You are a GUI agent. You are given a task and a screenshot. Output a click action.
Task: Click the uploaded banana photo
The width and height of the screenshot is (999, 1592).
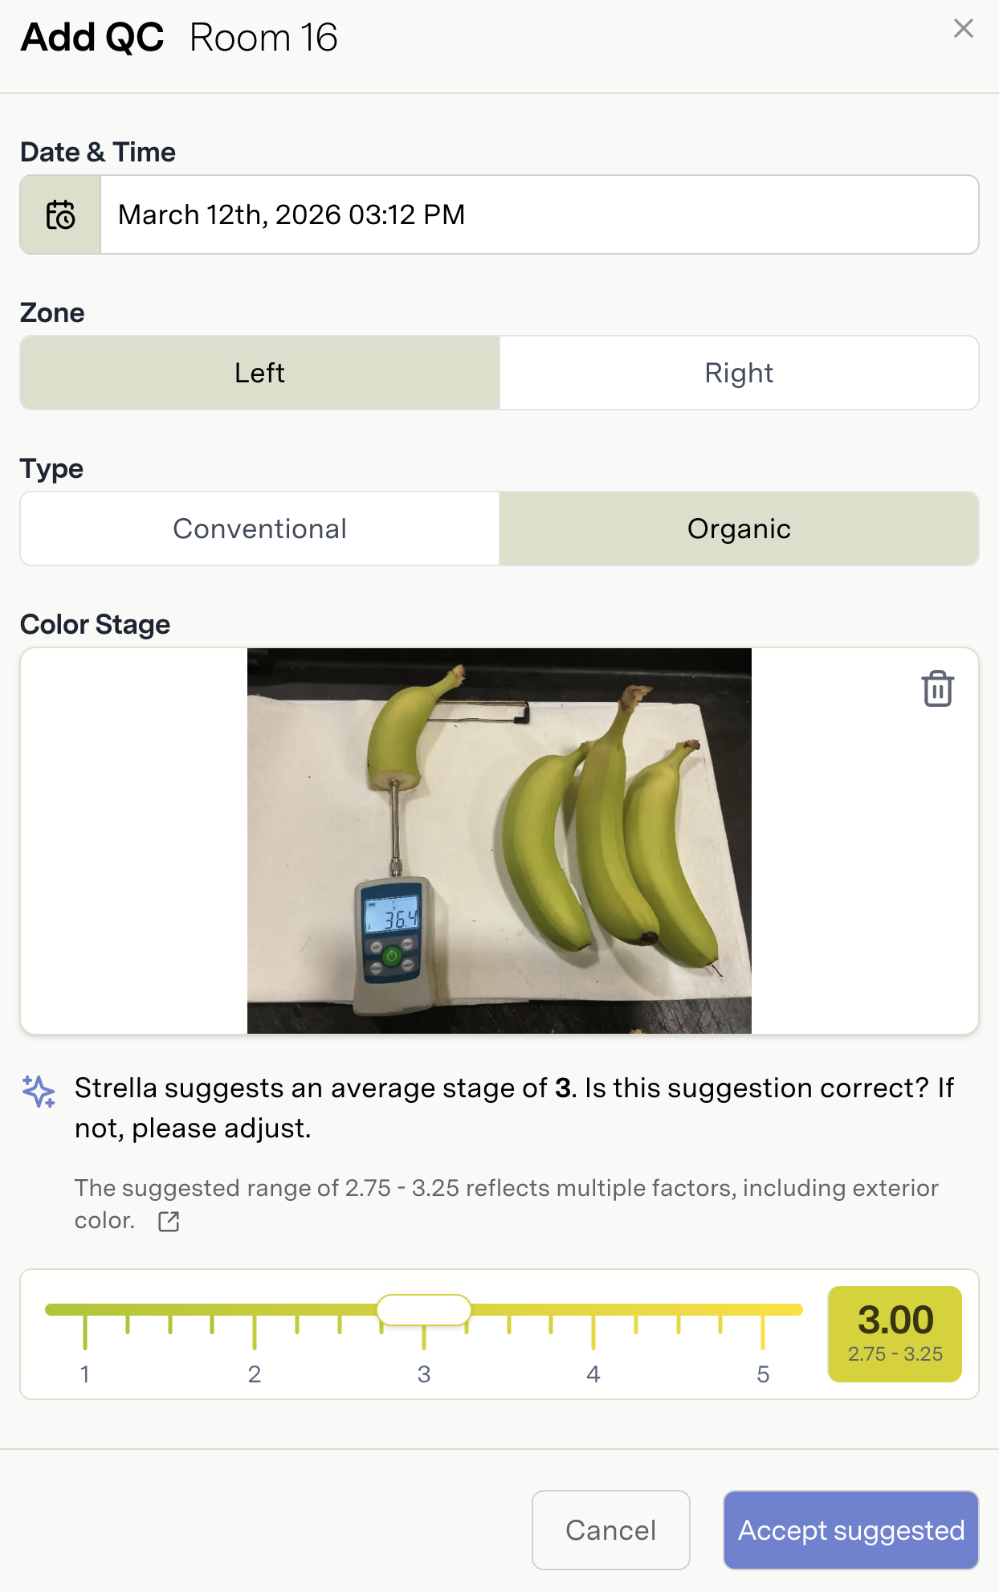(x=499, y=840)
